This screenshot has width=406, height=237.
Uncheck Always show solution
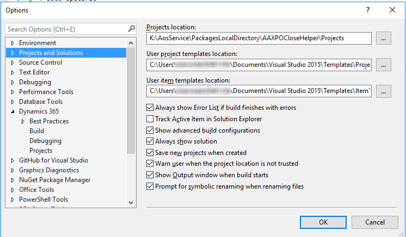click(x=150, y=141)
